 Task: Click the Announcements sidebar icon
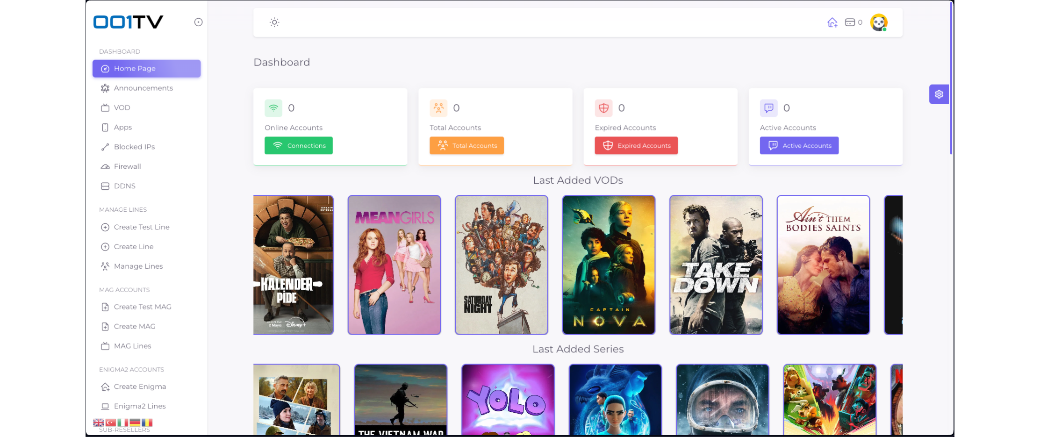click(105, 88)
